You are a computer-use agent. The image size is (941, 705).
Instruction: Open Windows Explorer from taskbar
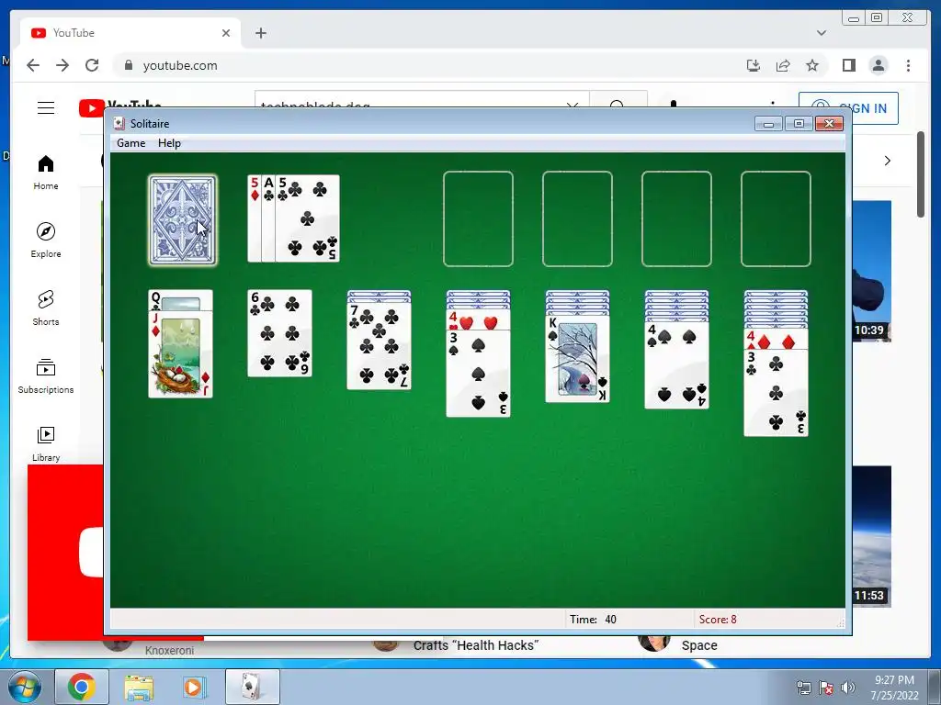click(x=139, y=687)
